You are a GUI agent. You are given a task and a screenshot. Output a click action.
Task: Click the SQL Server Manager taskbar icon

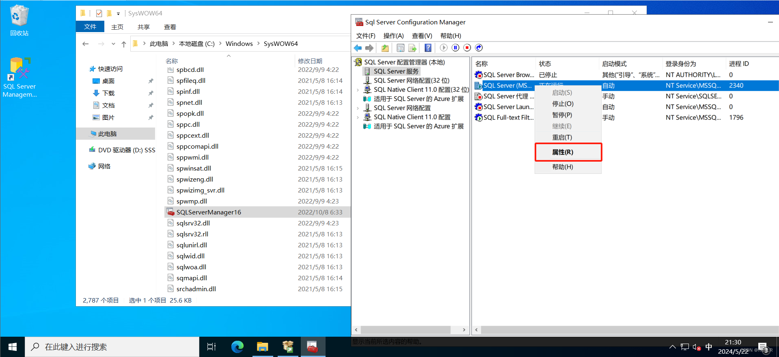[312, 347]
